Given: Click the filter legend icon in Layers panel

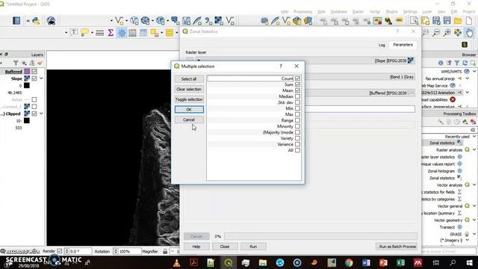Looking at the screenshot, I should [x=16, y=63].
